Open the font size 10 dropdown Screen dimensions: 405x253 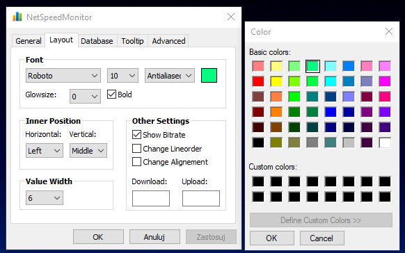[122, 76]
